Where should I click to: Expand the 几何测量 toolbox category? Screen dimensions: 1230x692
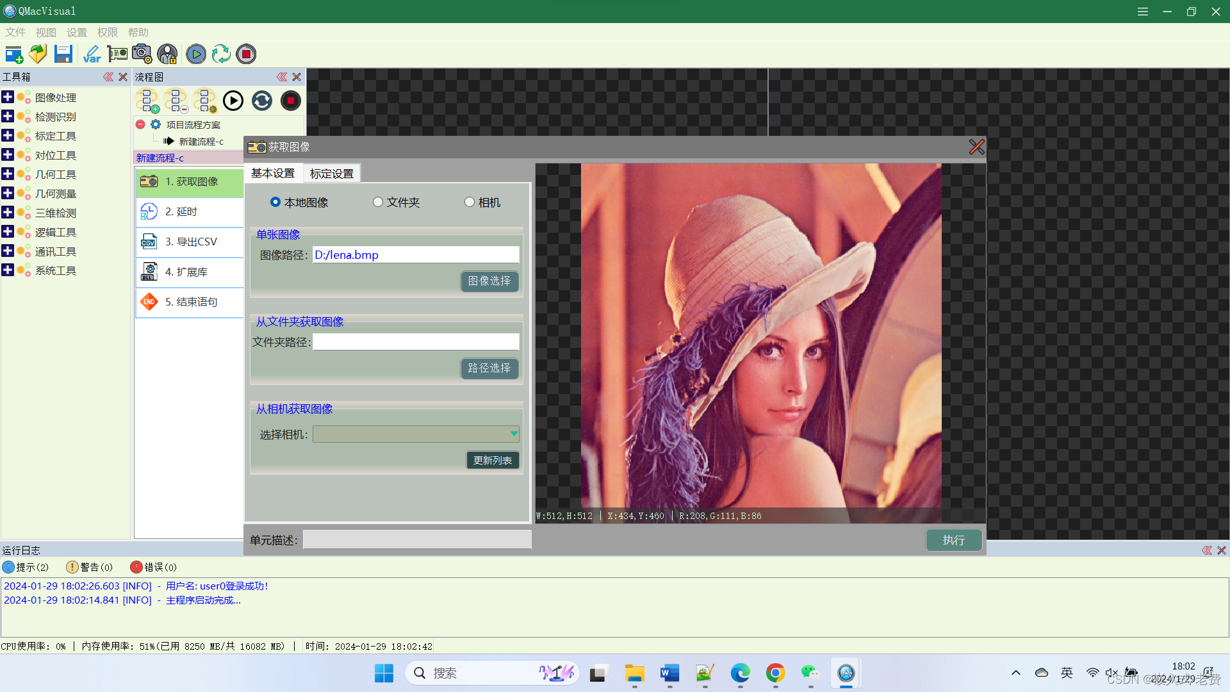(8, 194)
